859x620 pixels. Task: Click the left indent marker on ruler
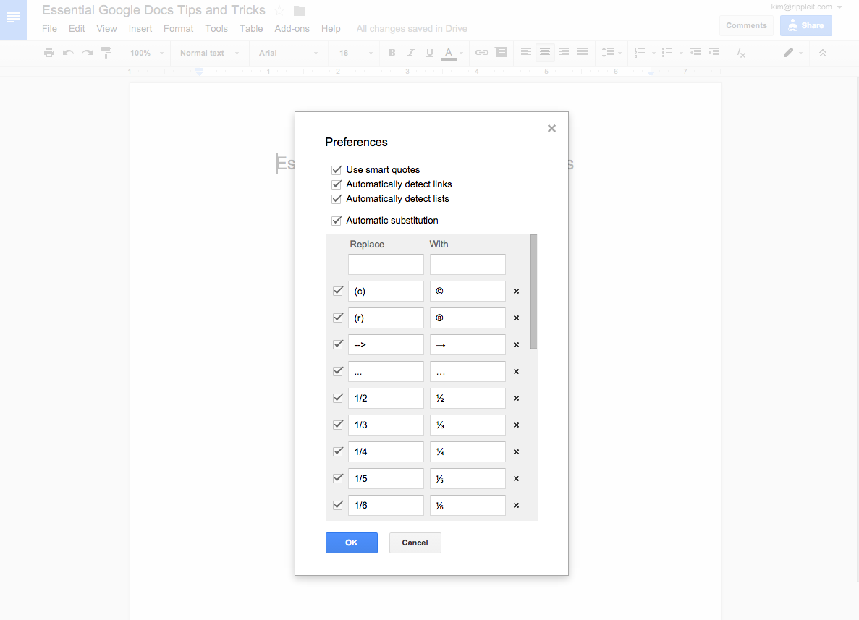pyautogui.click(x=200, y=71)
